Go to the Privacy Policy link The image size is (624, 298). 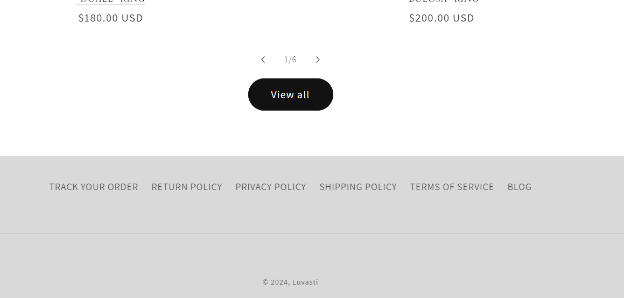coord(271,187)
